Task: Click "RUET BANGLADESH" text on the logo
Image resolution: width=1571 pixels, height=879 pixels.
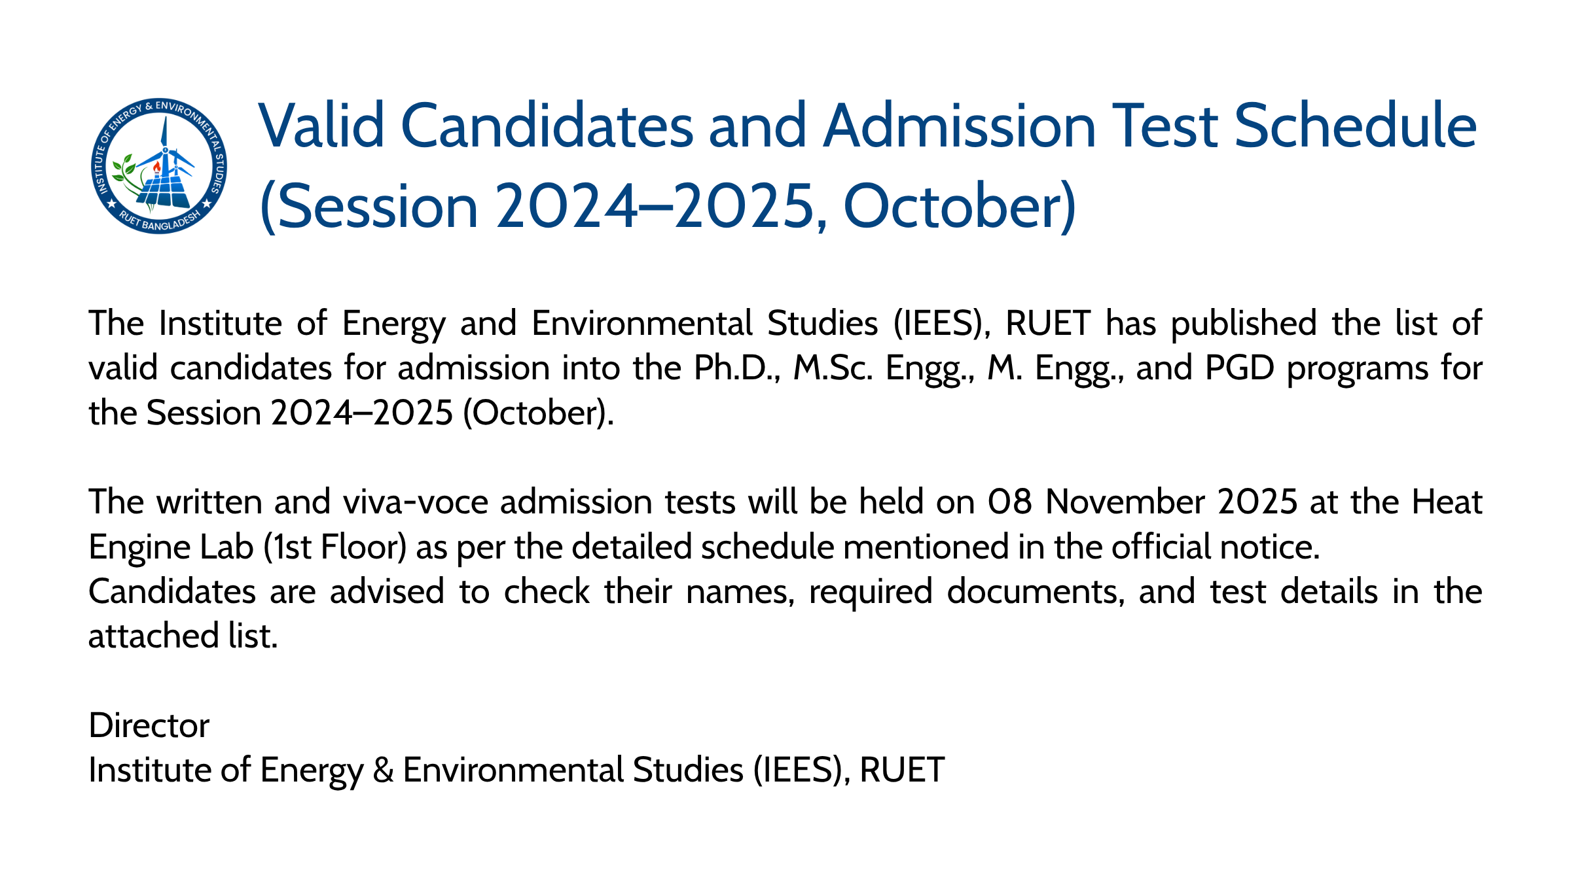Action: tap(159, 222)
